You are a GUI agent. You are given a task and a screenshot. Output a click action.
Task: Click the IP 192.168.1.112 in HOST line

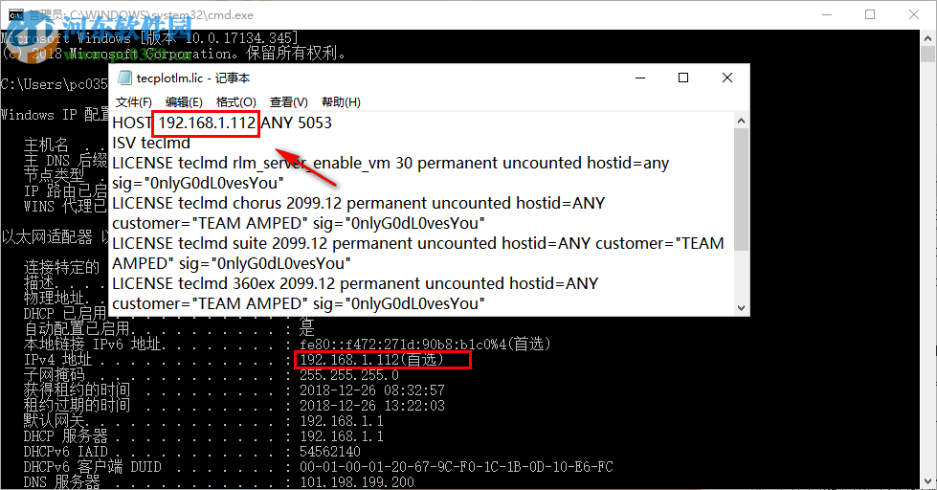(x=208, y=123)
